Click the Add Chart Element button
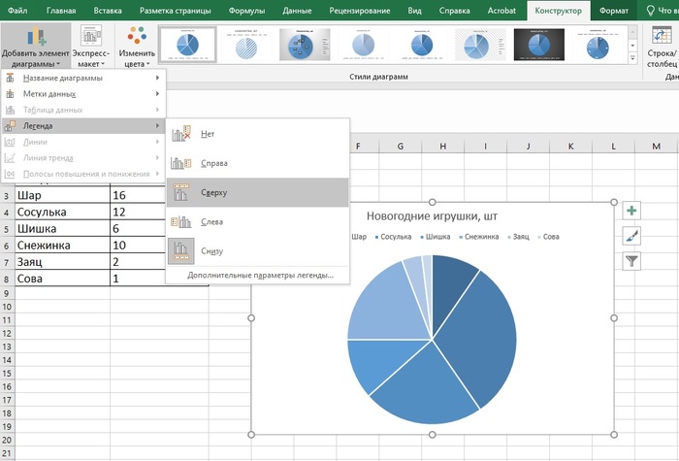The width and height of the screenshot is (679, 461). coord(35,44)
